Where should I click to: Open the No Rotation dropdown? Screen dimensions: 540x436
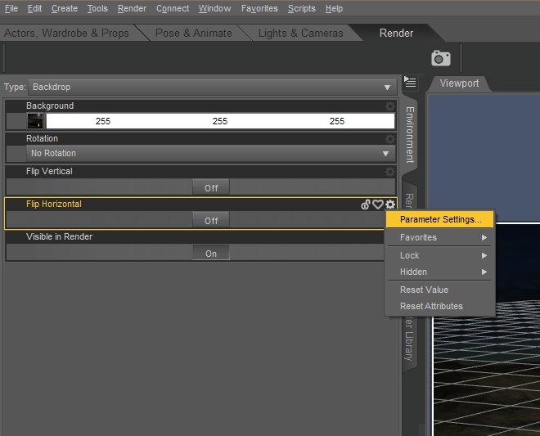210,153
